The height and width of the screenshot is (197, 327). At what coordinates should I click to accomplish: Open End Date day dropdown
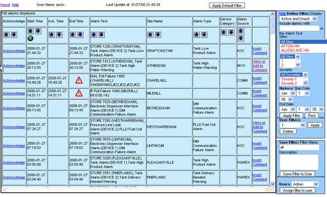[303, 109]
